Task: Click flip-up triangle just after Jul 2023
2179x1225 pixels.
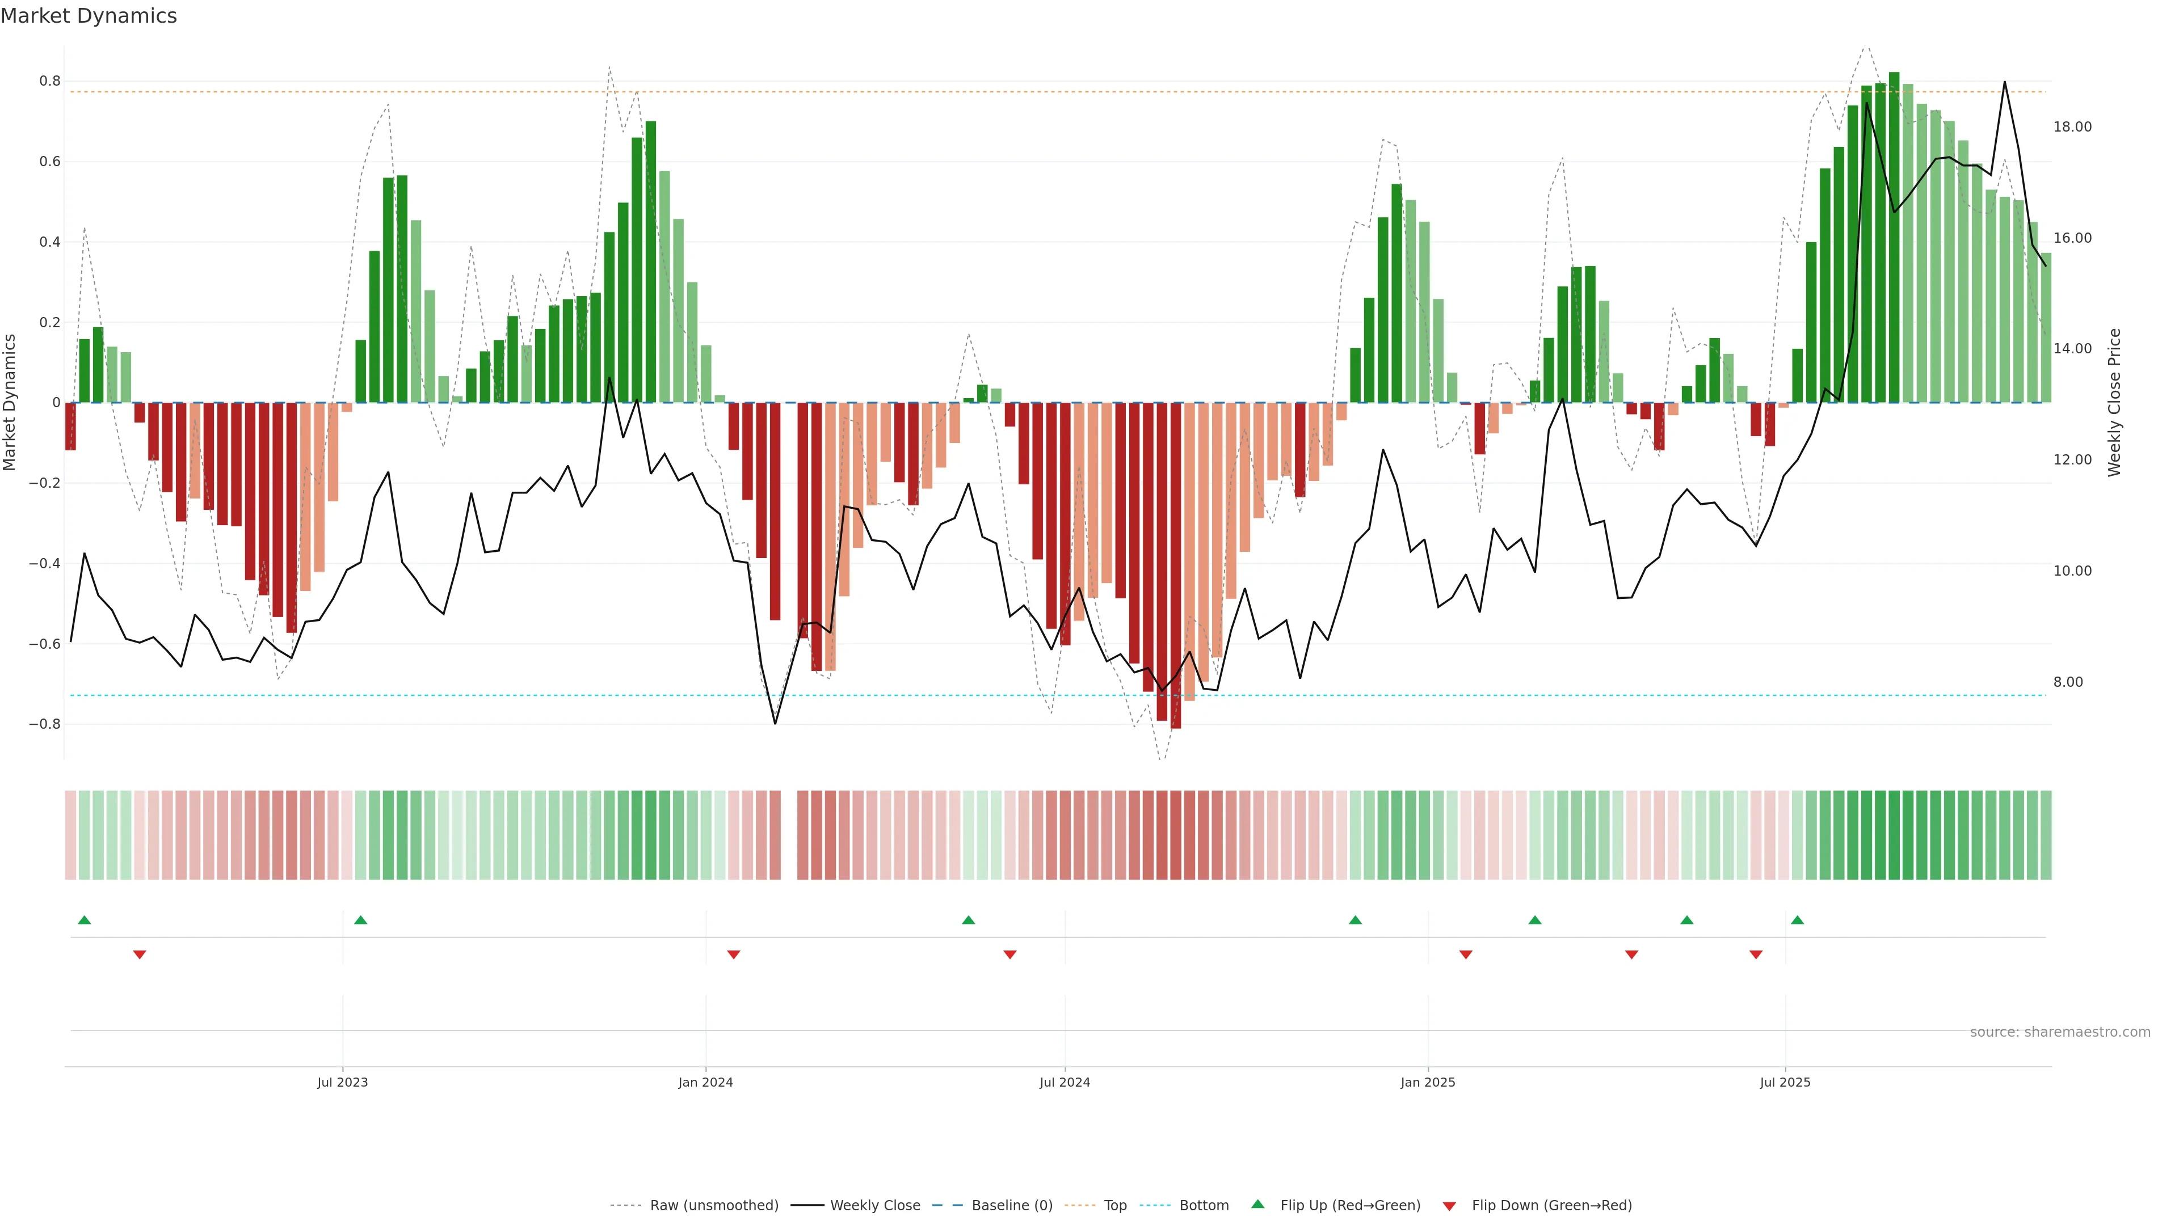Action: [360, 920]
